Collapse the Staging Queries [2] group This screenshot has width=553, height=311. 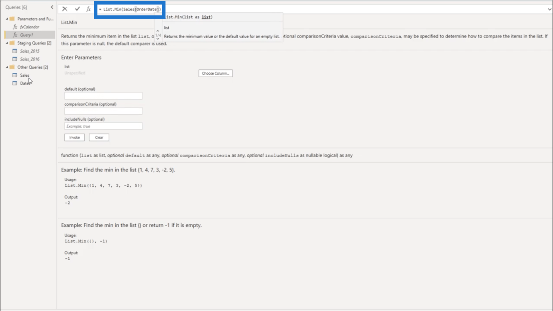[x=7, y=43]
